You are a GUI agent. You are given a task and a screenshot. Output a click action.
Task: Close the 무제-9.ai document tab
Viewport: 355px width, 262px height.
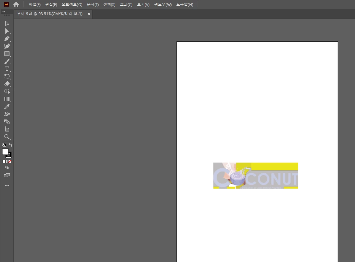(x=89, y=14)
